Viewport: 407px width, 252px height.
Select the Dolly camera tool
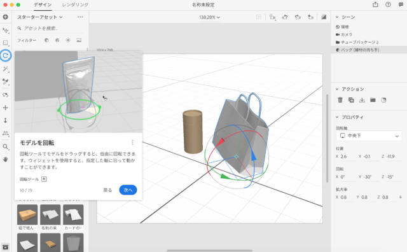tap(6, 120)
